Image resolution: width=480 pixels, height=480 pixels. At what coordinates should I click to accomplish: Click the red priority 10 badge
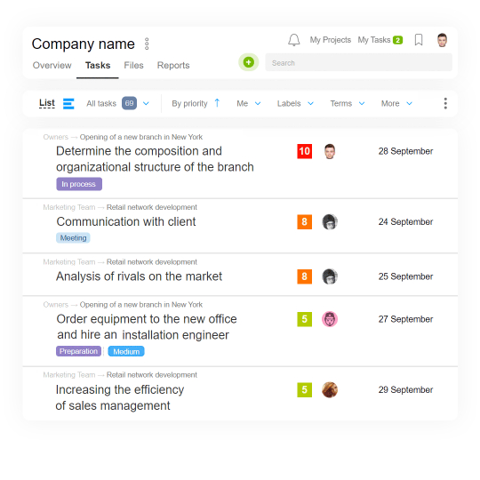[304, 151]
